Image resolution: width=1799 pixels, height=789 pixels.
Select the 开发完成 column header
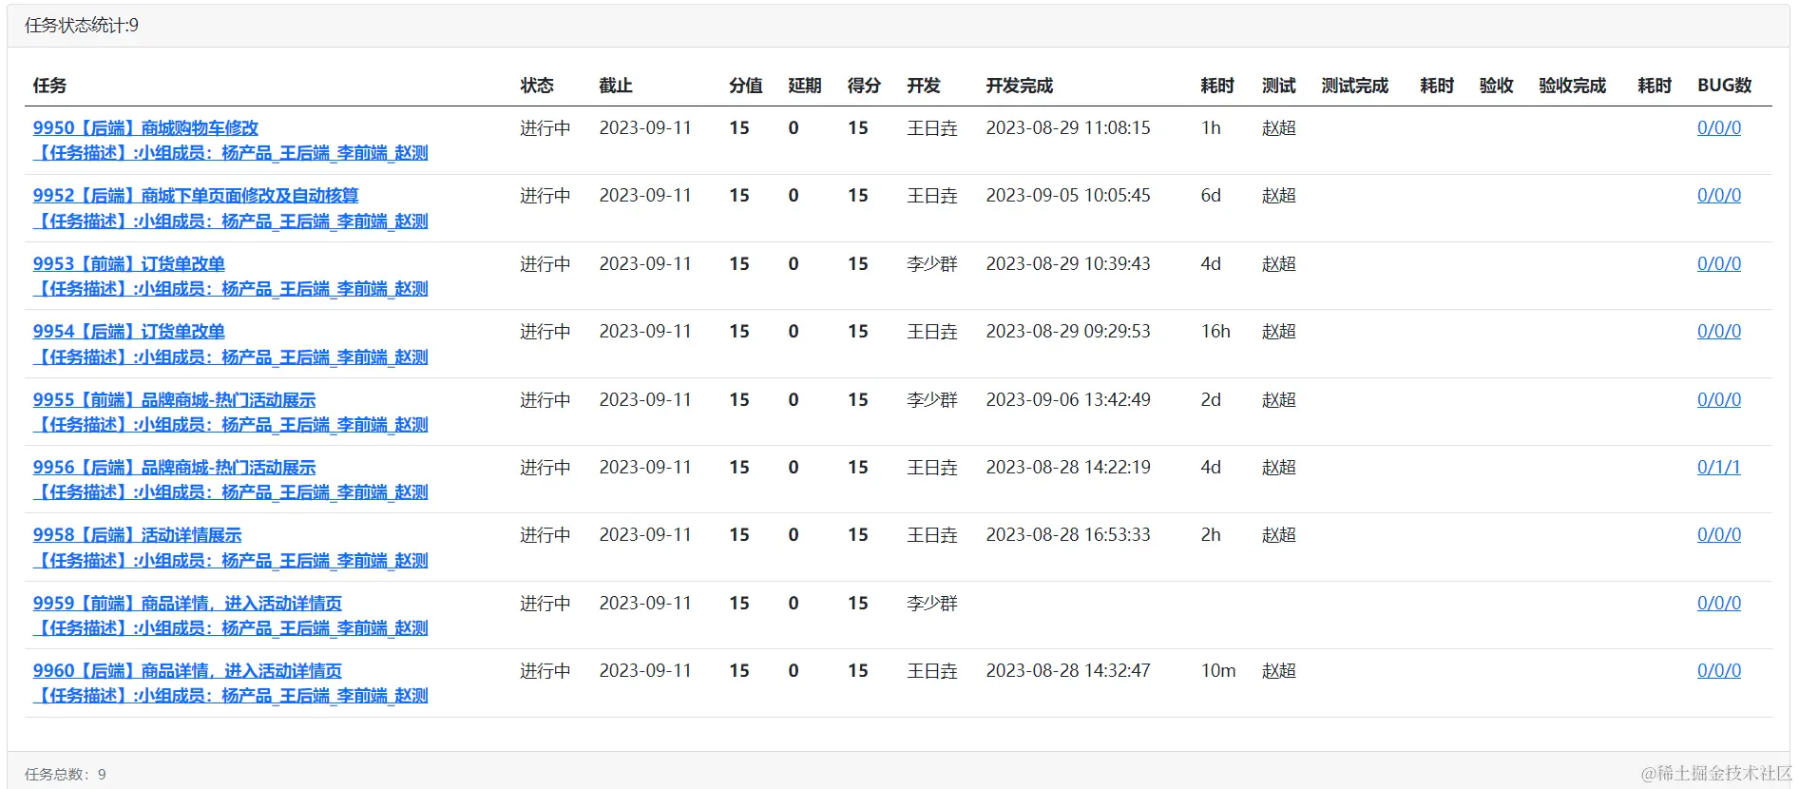point(1020,86)
